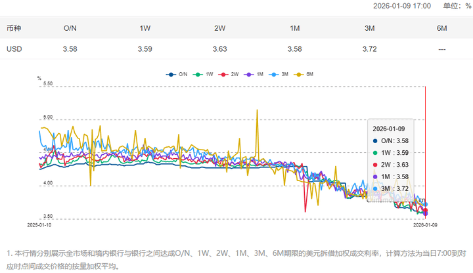Select the 3M table column header
The height and width of the screenshot is (273, 473).
coord(370,28)
